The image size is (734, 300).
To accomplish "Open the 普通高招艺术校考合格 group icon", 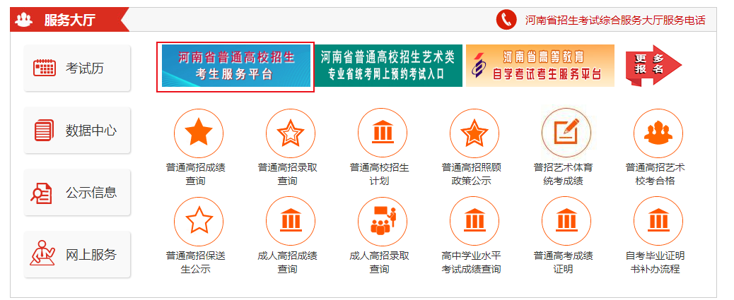I will coord(658,133).
